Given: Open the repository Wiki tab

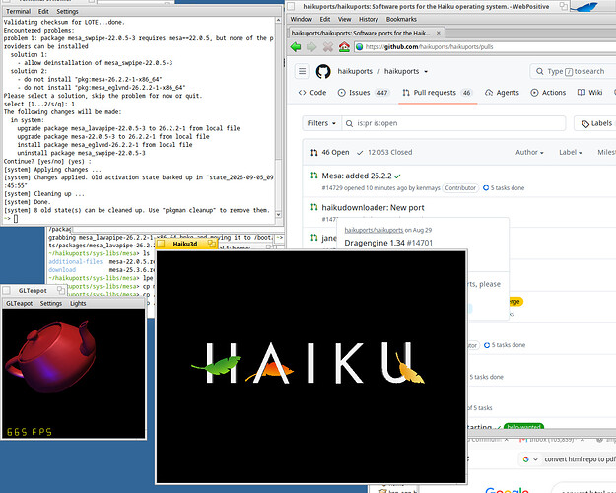Looking at the screenshot, I should pyautogui.click(x=589, y=93).
